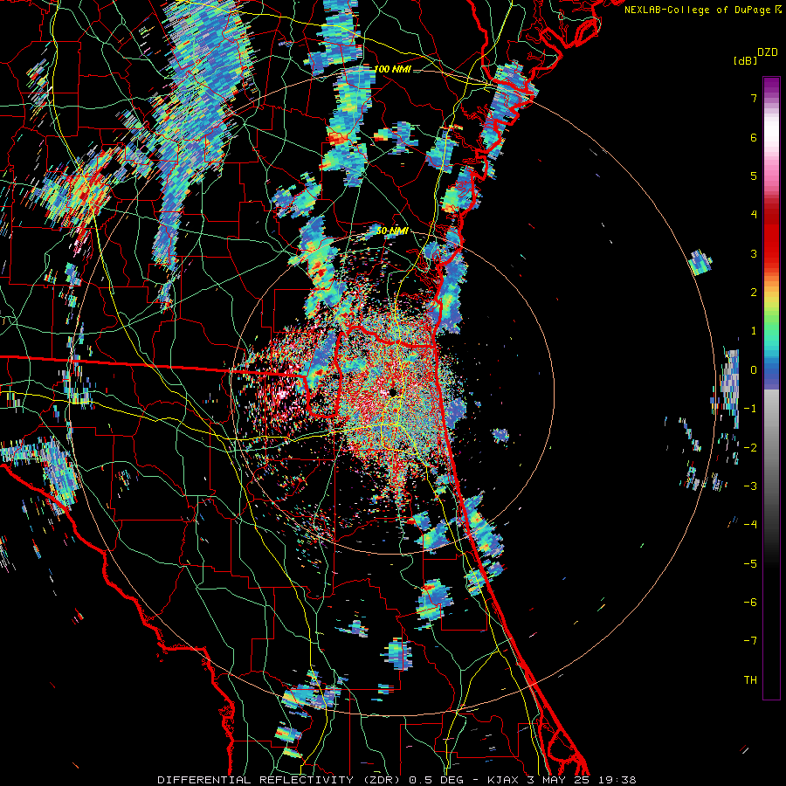Click the -6 value on color scale
The image size is (786, 786).
tap(750, 603)
